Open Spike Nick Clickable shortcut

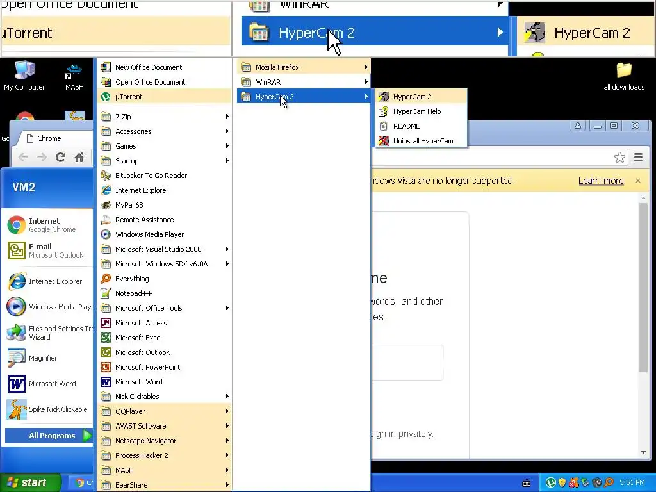coord(49,409)
